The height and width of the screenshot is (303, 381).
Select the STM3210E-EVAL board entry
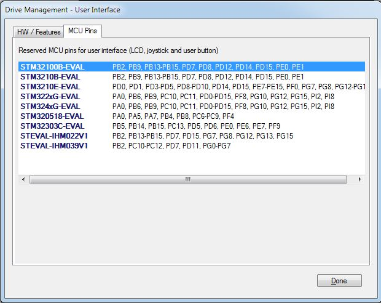(192, 87)
